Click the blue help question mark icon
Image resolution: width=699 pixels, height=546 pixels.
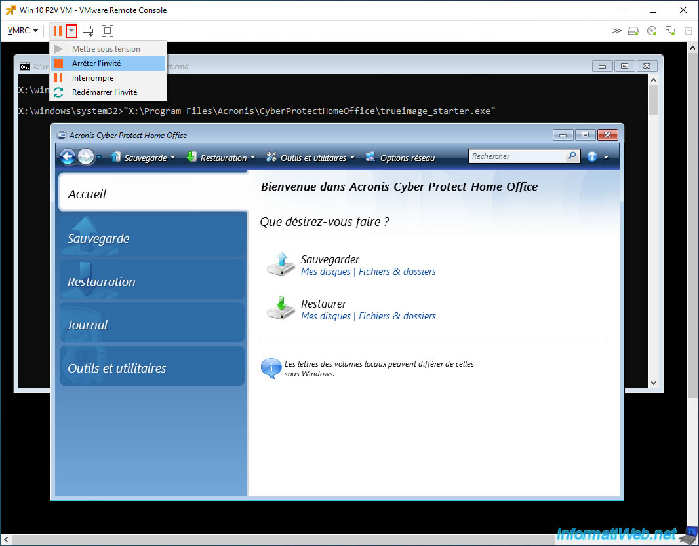pyautogui.click(x=592, y=156)
